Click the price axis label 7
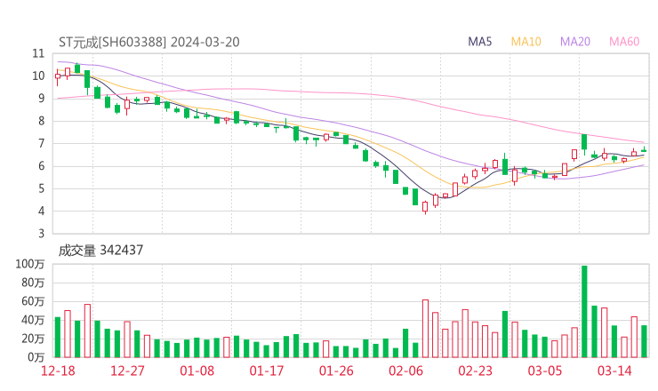Viewport: 658px width, 391px height. pos(41,143)
